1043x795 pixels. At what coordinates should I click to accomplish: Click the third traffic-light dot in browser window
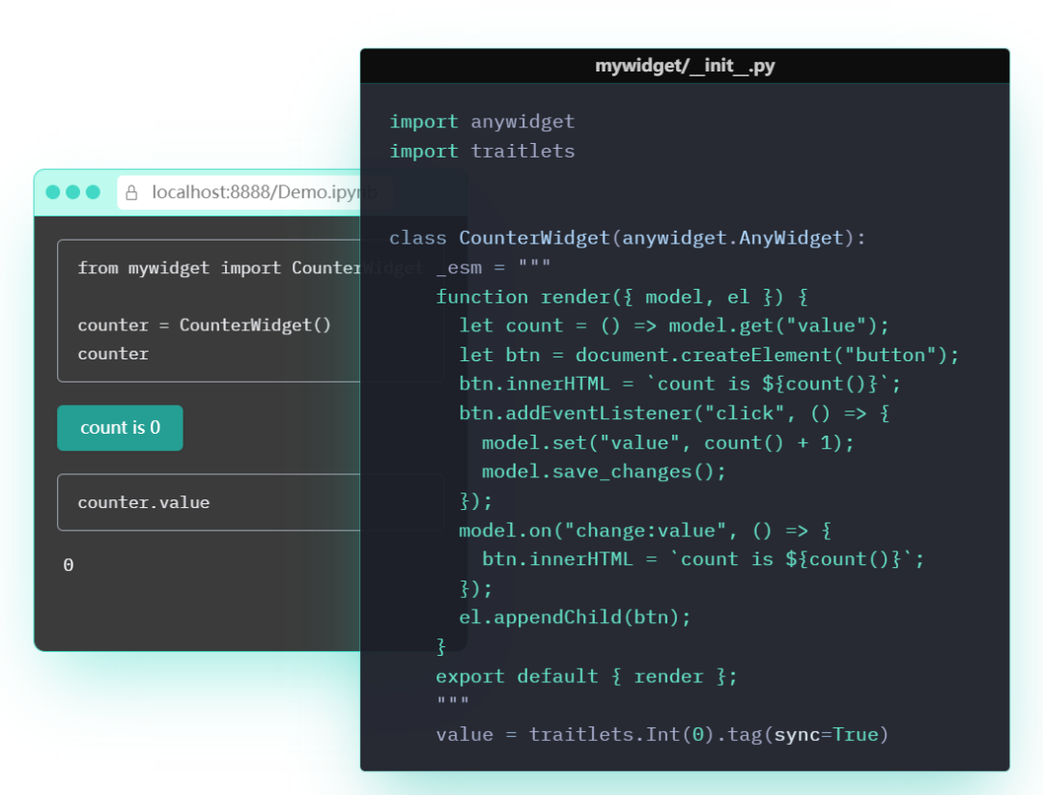(x=93, y=192)
